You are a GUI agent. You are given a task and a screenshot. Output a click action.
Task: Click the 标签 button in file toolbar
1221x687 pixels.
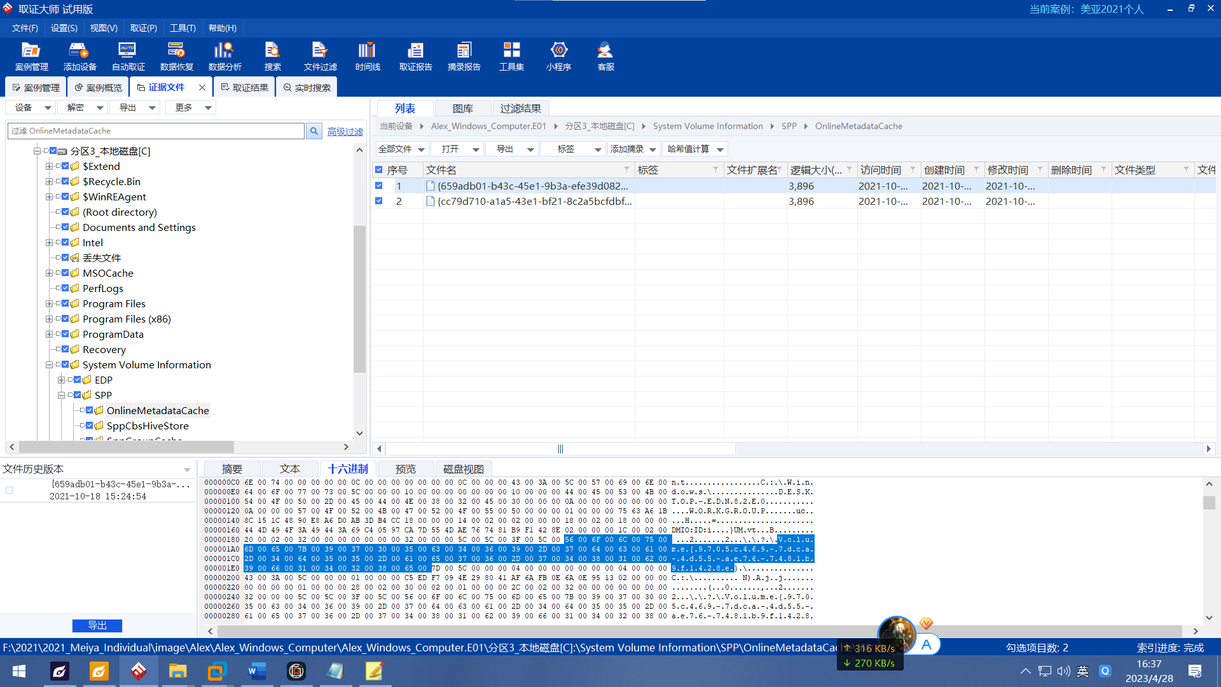(x=572, y=149)
